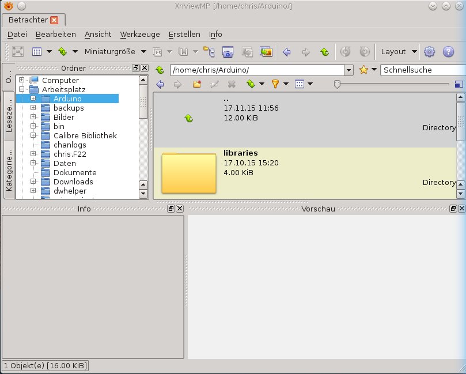Click the thumbnail size slider handle
466x374 pixels.
click(x=337, y=84)
